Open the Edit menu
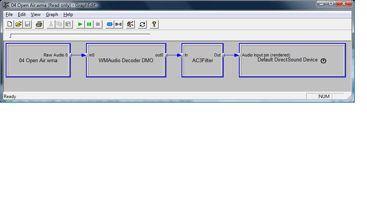 22,14
